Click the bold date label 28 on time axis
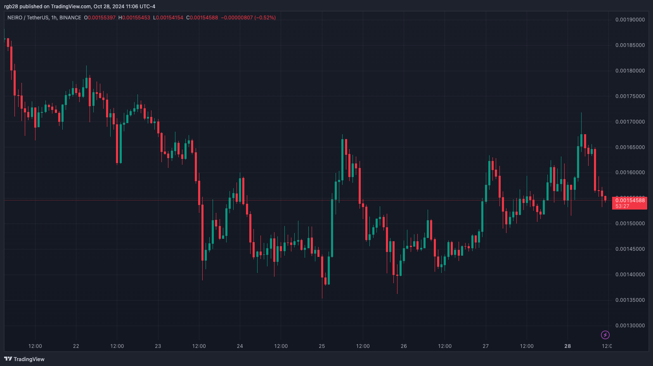 tap(568, 346)
